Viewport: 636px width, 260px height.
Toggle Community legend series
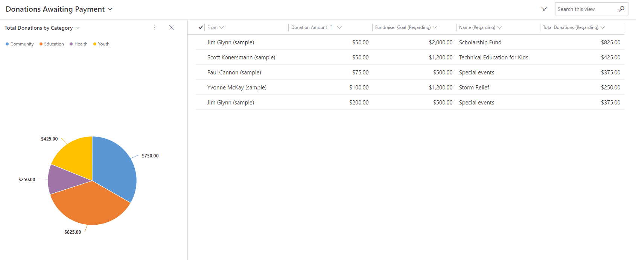pos(20,44)
